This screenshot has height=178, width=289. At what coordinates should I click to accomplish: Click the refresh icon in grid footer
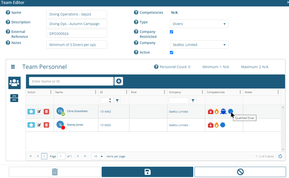point(280,156)
